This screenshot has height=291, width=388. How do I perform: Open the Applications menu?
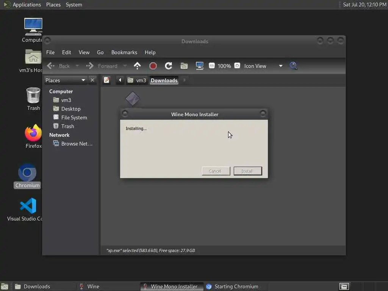click(x=22, y=5)
